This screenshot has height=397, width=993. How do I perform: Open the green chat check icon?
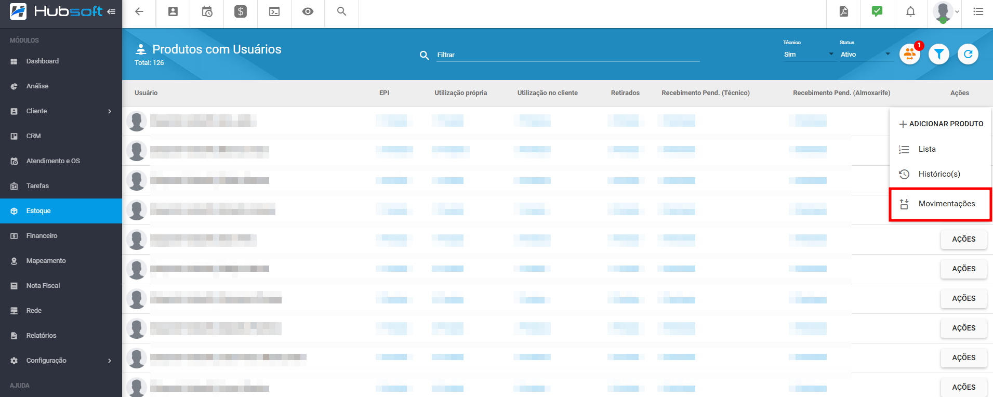coord(877,11)
